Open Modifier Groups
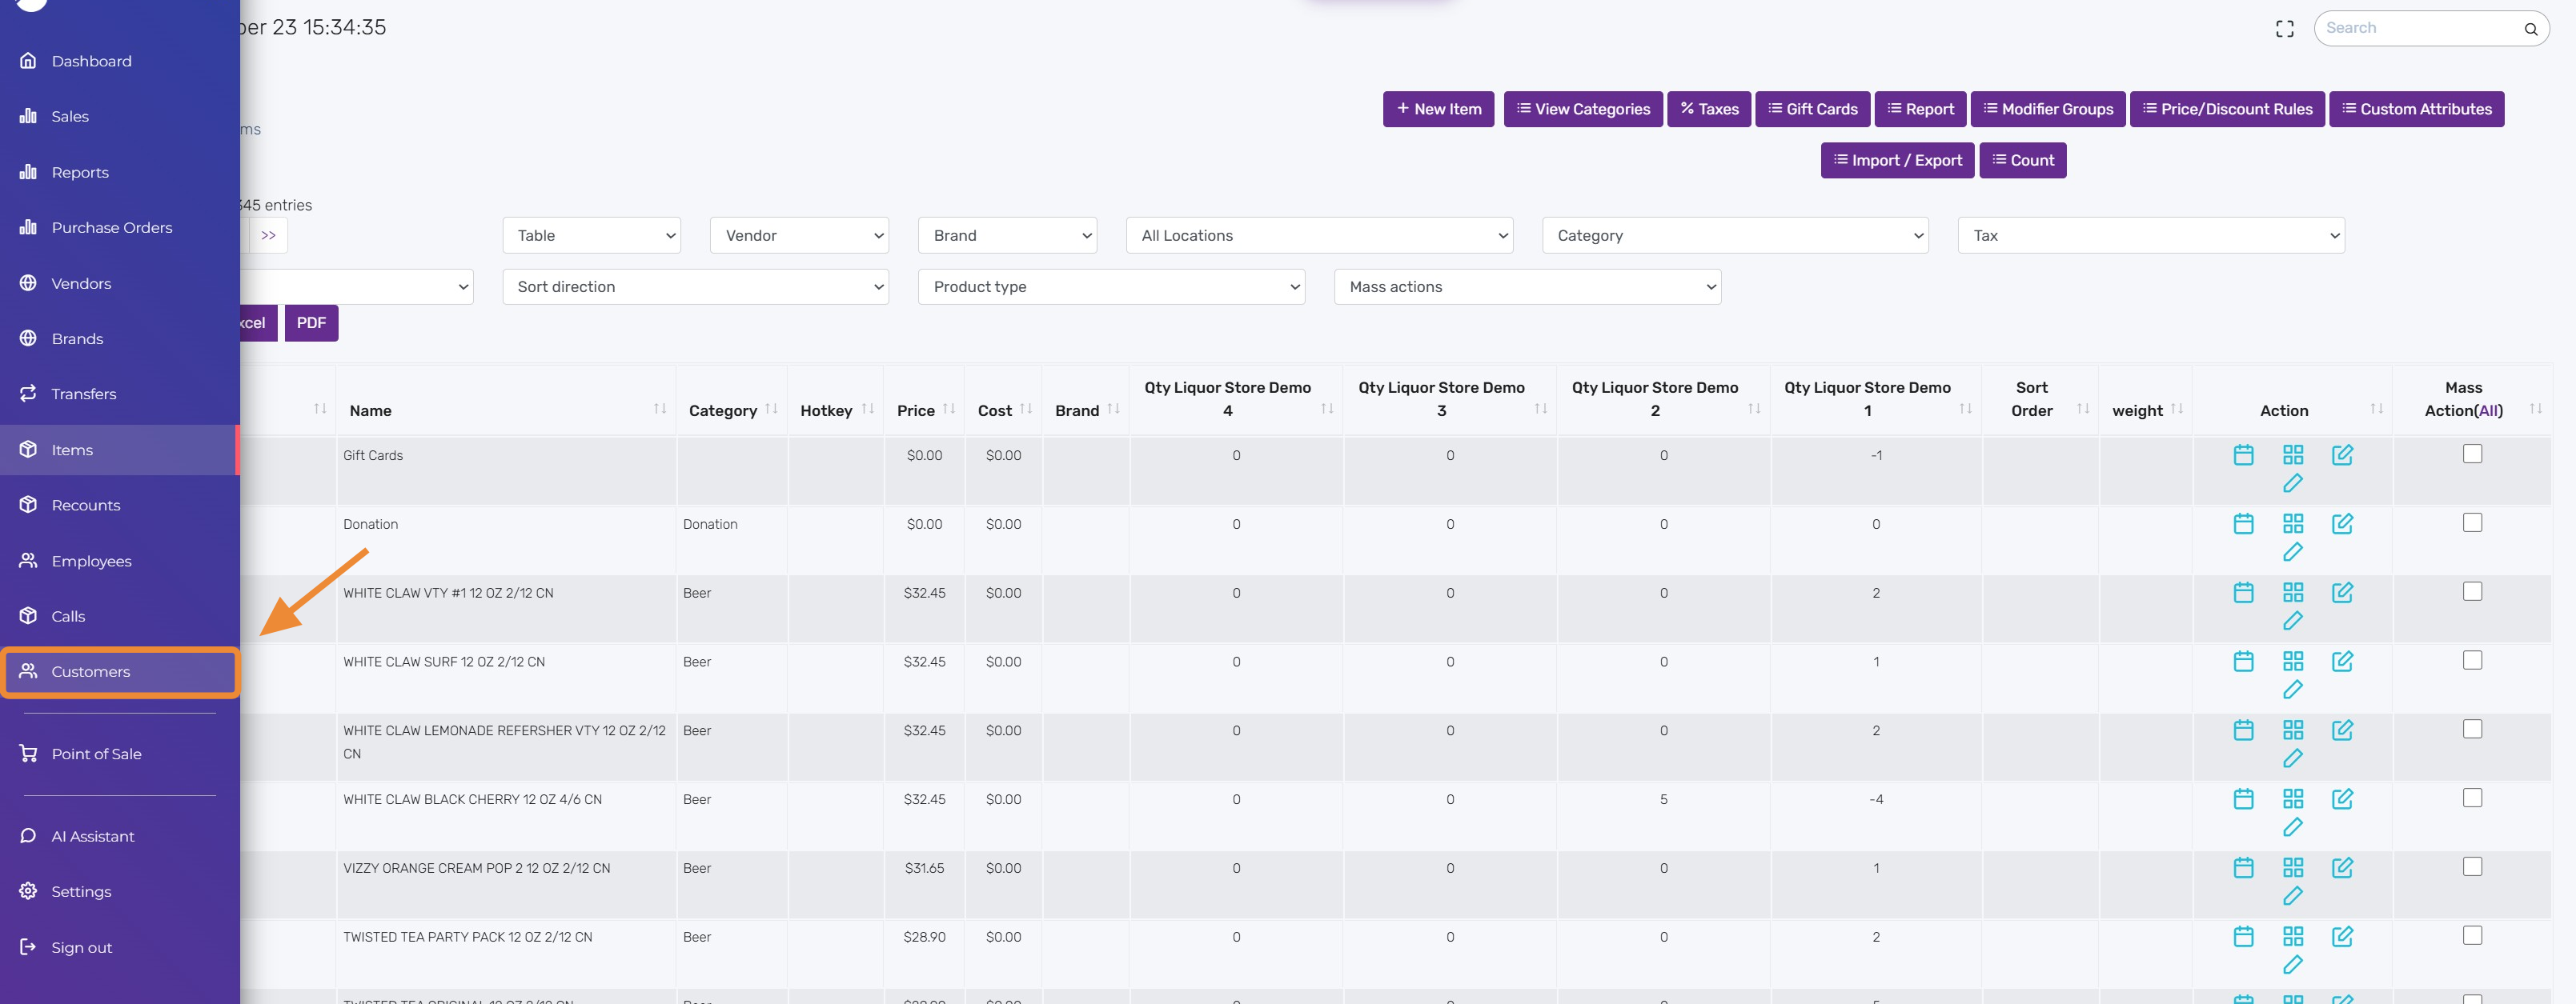This screenshot has width=2576, height=1004. [x=2048, y=109]
